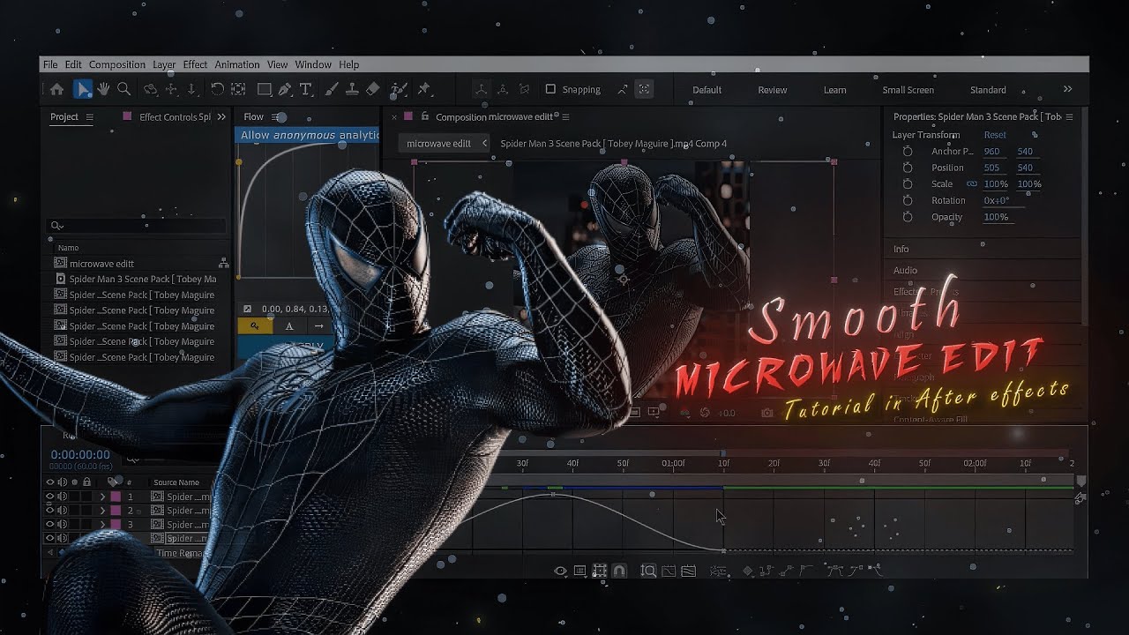Select the Roto Brush tool
This screenshot has width=1129, height=635.
pos(399,89)
